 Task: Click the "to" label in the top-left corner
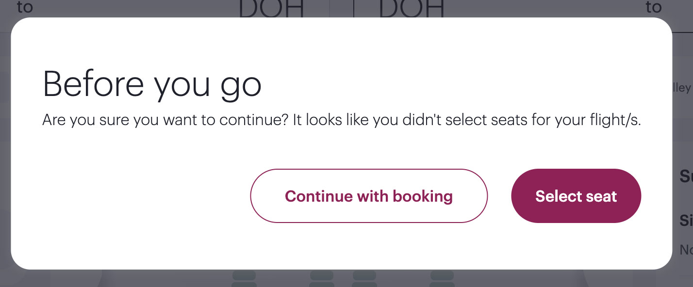[x=24, y=7]
